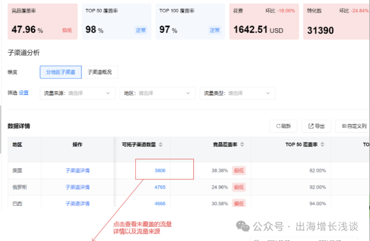This screenshot has height=241, width=370.
Task: Switch to the 子渠道概况 option
Action: pos(100,72)
